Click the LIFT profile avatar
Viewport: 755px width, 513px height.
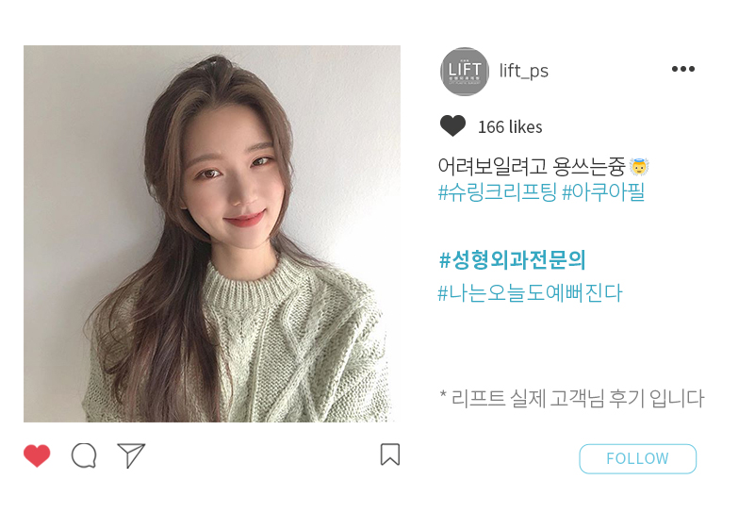coord(464,72)
